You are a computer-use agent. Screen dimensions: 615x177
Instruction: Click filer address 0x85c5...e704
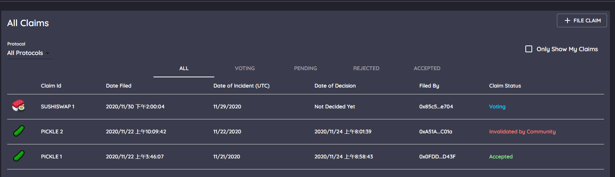point(436,107)
